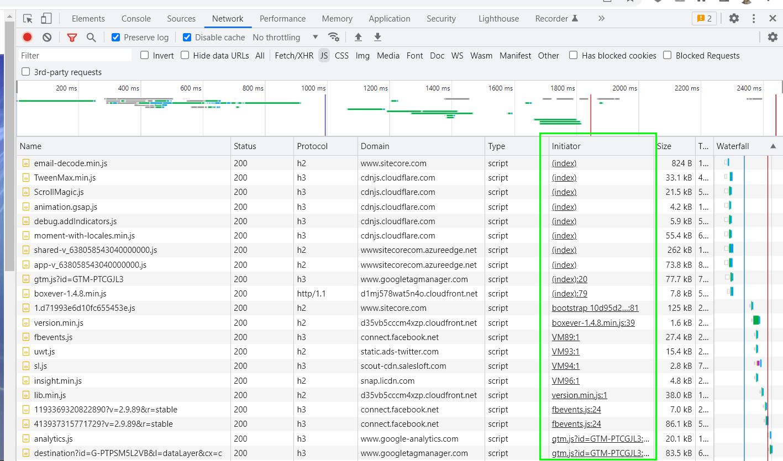The width and height of the screenshot is (783, 461).
Task: Select file icon of email-decode.min.js row
Action: [x=25, y=163]
